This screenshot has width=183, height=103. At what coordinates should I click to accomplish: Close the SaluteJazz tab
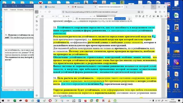click(x=95, y=7)
